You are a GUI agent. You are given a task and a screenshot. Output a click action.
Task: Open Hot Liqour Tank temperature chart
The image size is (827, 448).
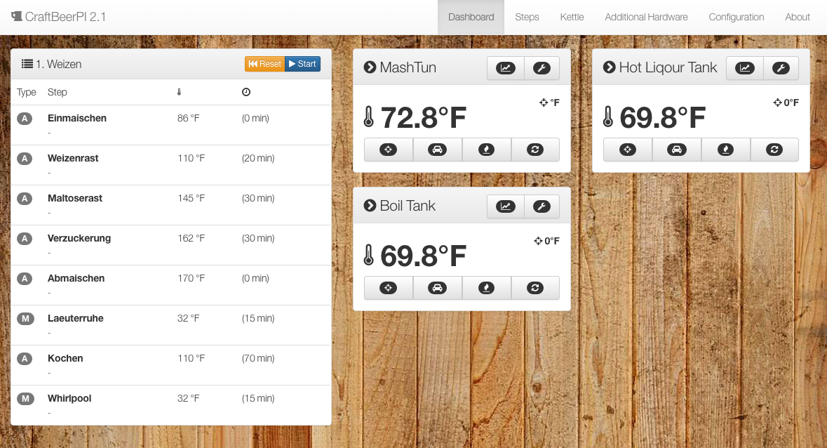click(x=744, y=68)
